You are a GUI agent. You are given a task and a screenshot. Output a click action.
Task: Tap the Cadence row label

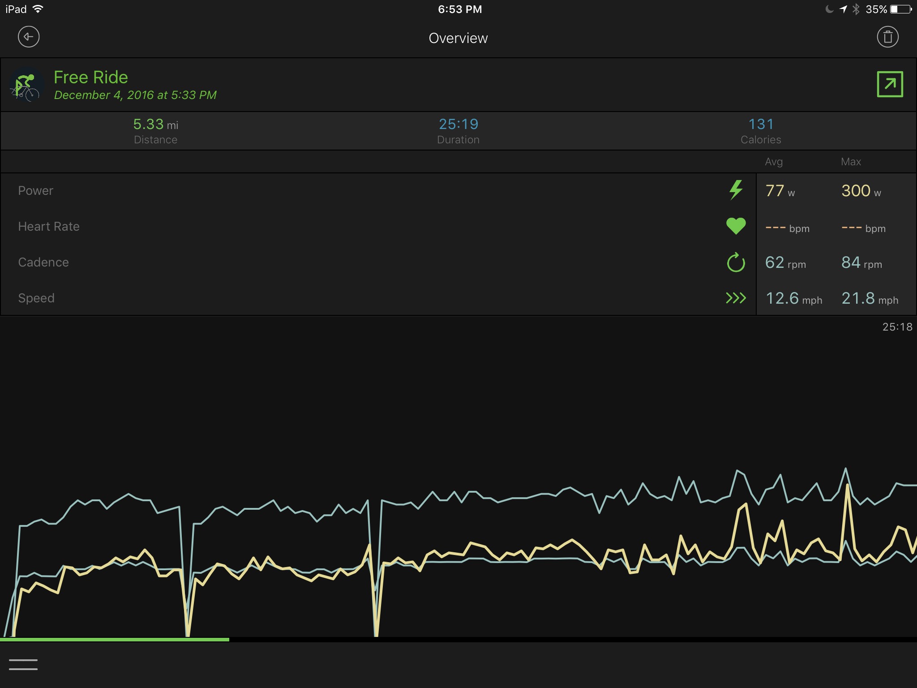43,262
